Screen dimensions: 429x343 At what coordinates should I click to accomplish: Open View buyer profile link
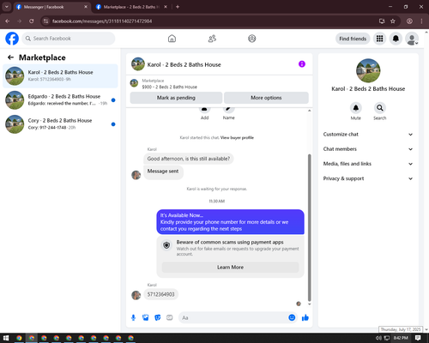tap(237, 138)
